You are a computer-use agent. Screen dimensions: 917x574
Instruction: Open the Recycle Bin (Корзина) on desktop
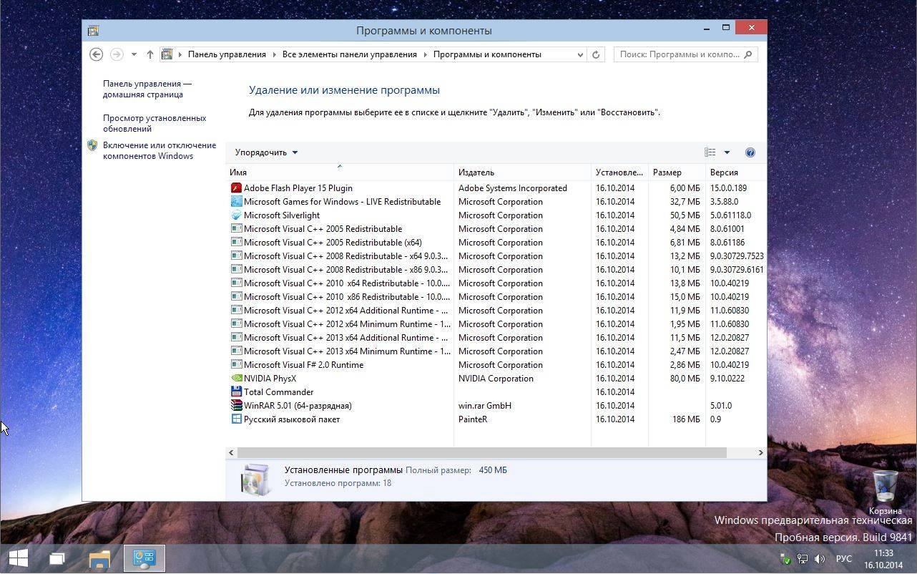886,492
